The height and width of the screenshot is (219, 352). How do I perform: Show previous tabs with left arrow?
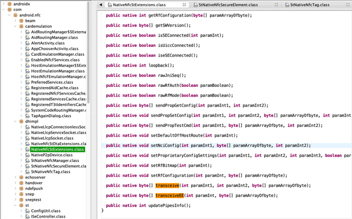[x=101, y=5]
